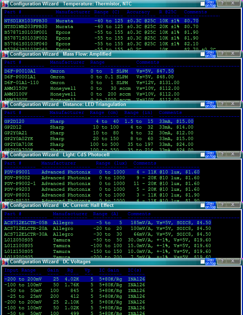The image size is (243, 315).
Task: Select DC voltage row with Rg 412
Action: [x=75, y=296]
